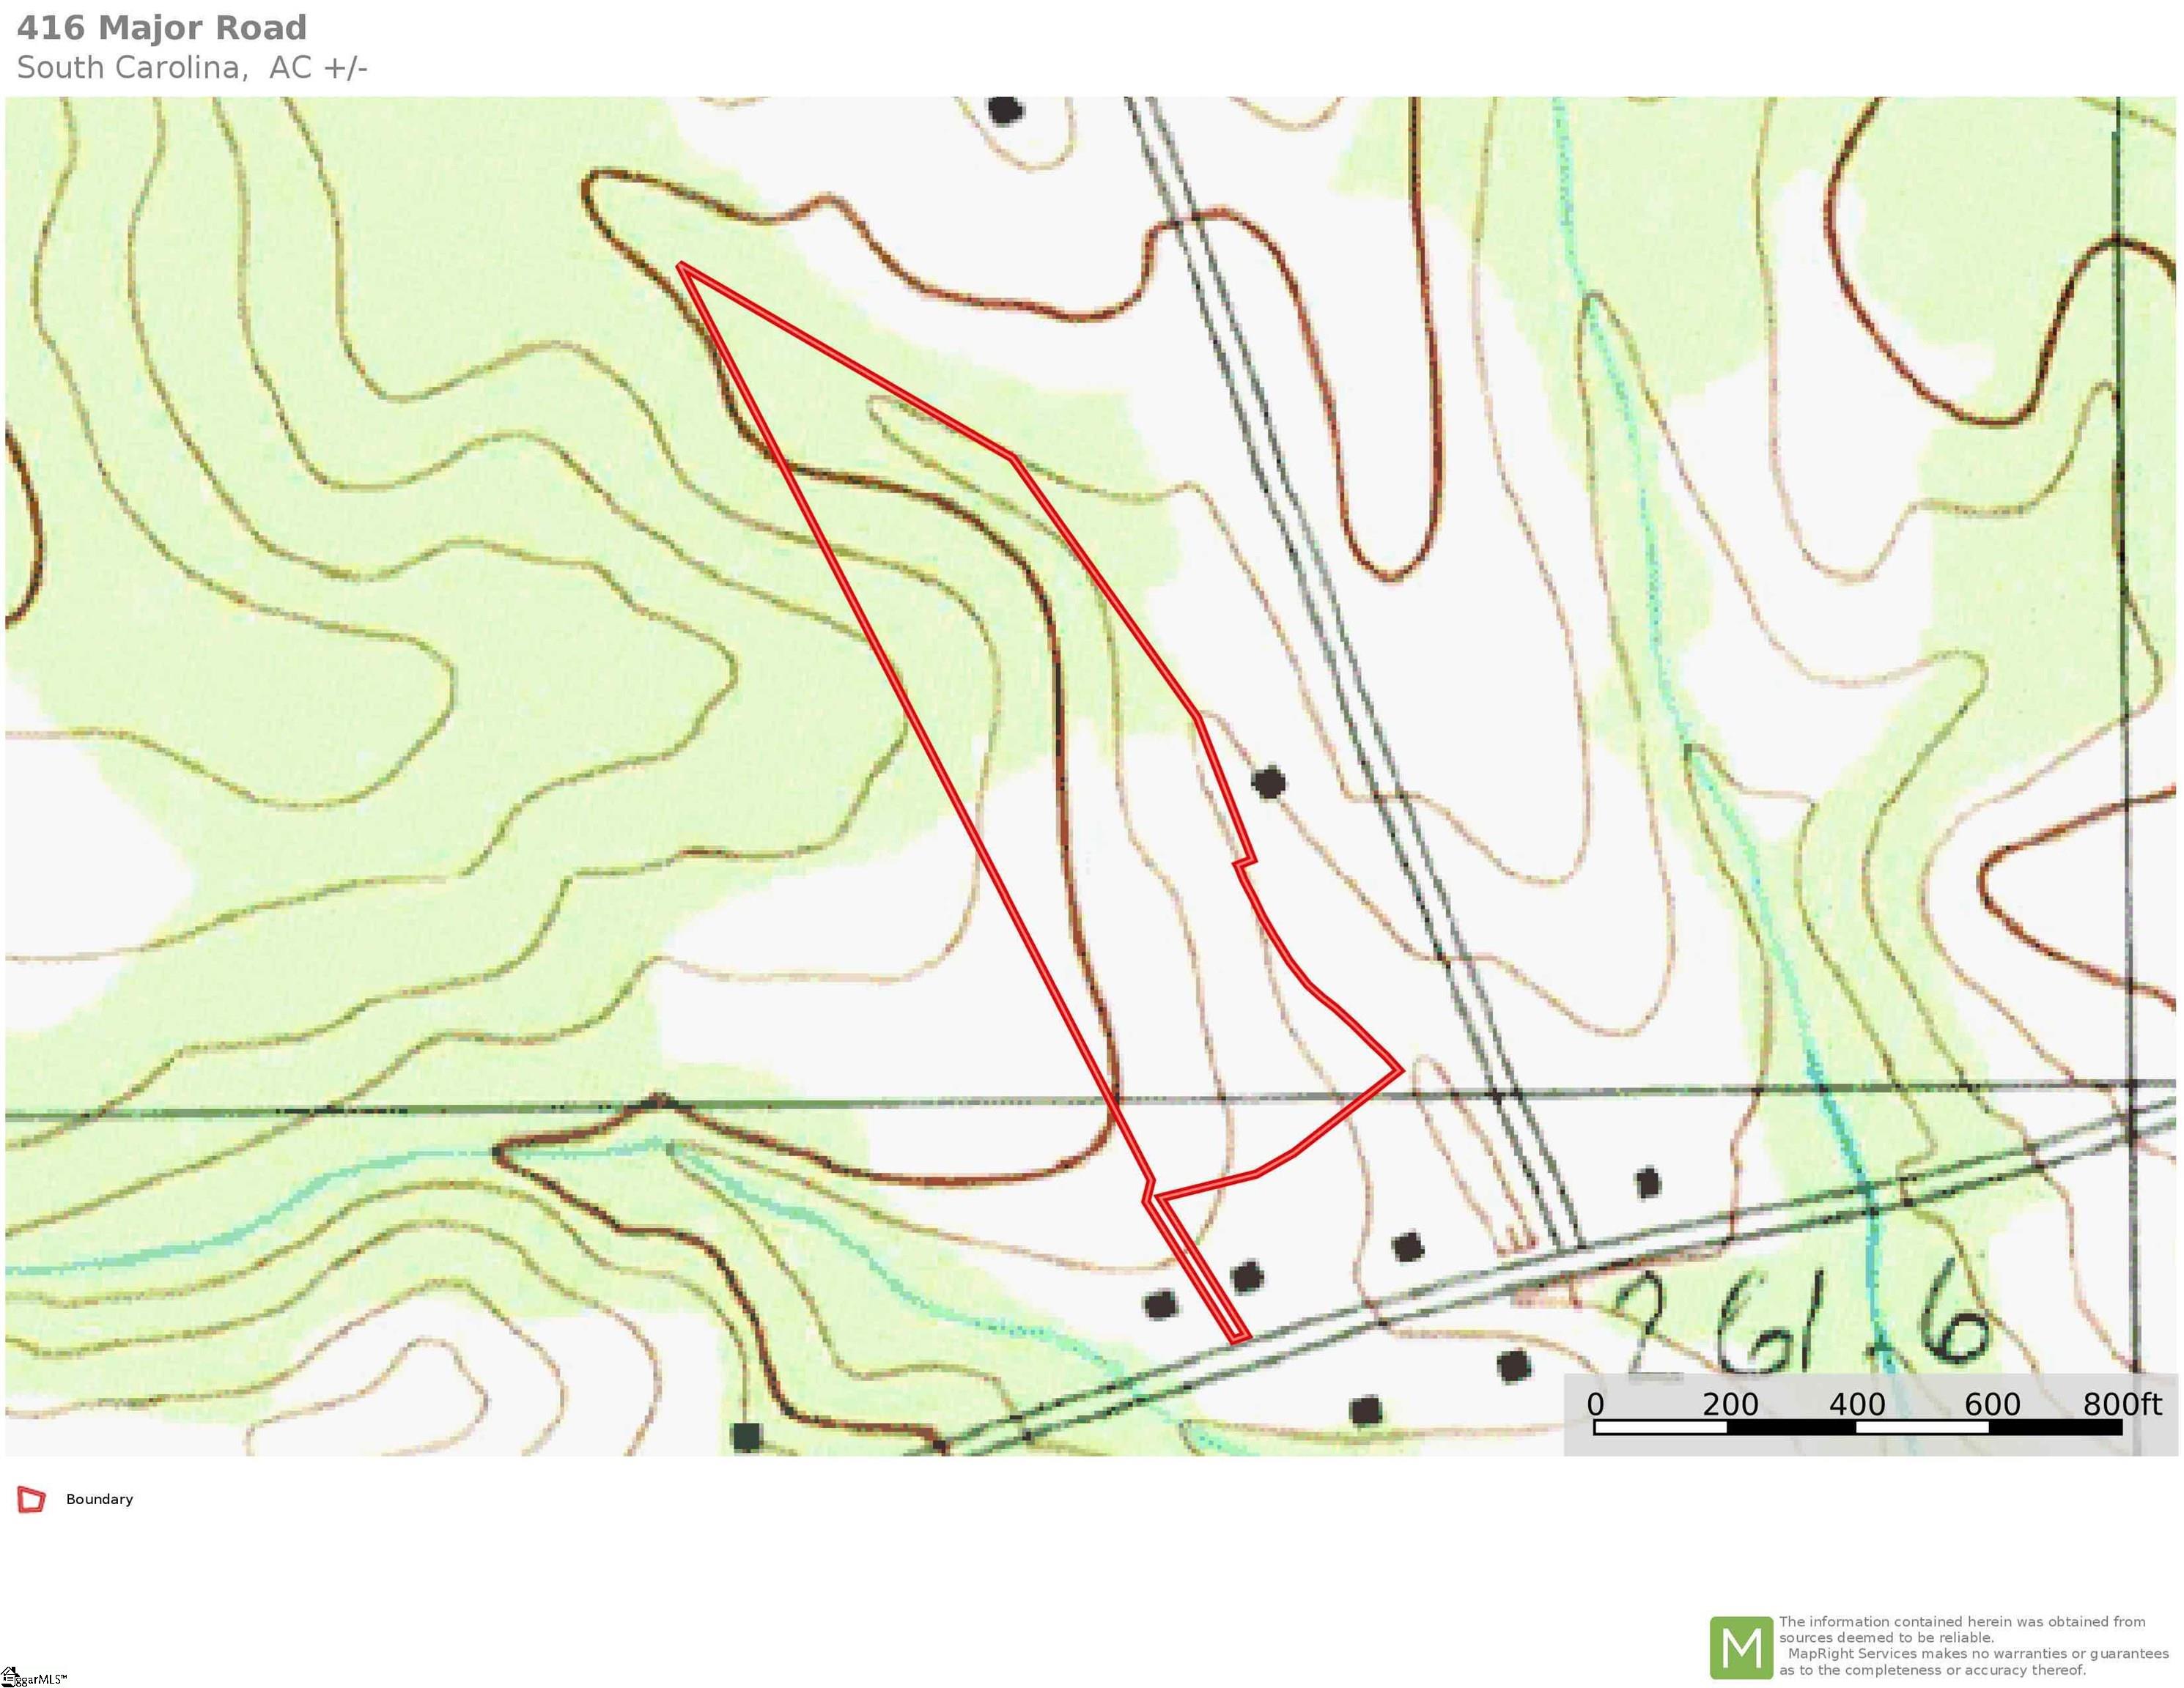The height and width of the screenshot is (1688, 2184).
Task: Click the South Carolina AC subtitle
Action: (x=192, y=68)
